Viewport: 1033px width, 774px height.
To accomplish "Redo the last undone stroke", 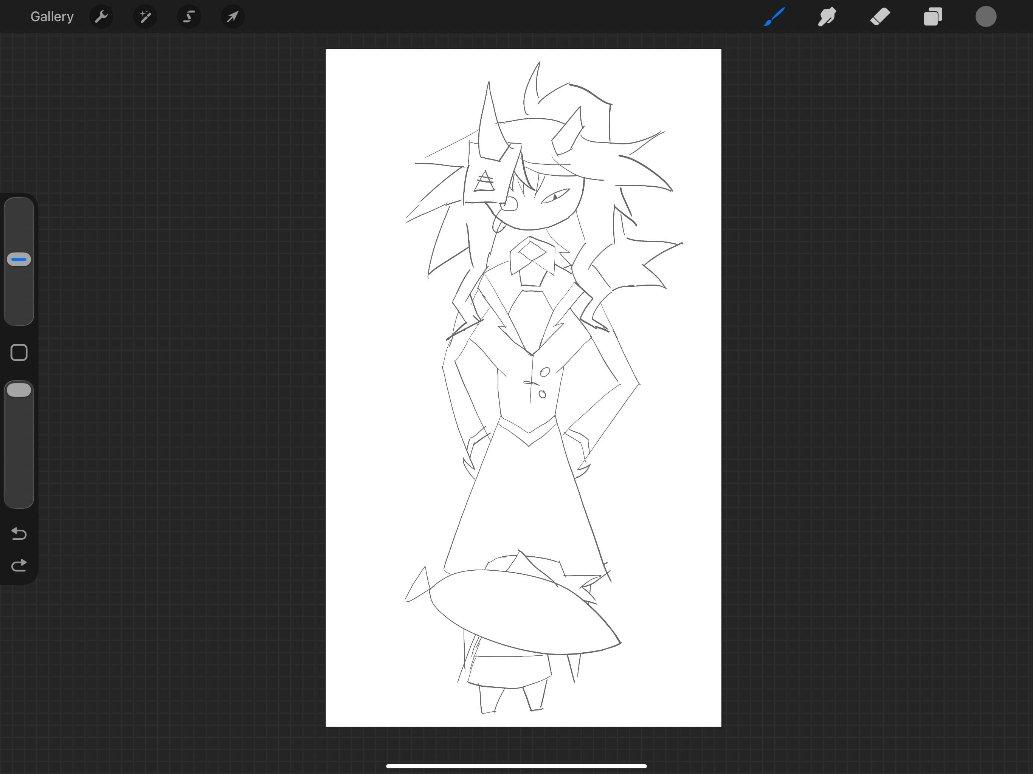I will pyautogui.click(x=19, y=566).
